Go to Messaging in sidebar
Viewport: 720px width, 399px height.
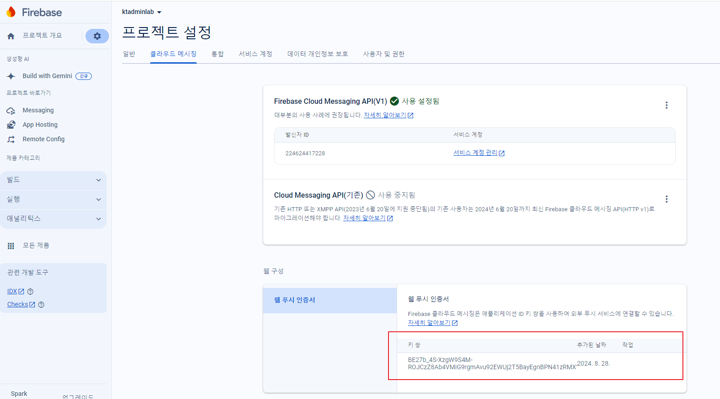[x=38, y=111]
